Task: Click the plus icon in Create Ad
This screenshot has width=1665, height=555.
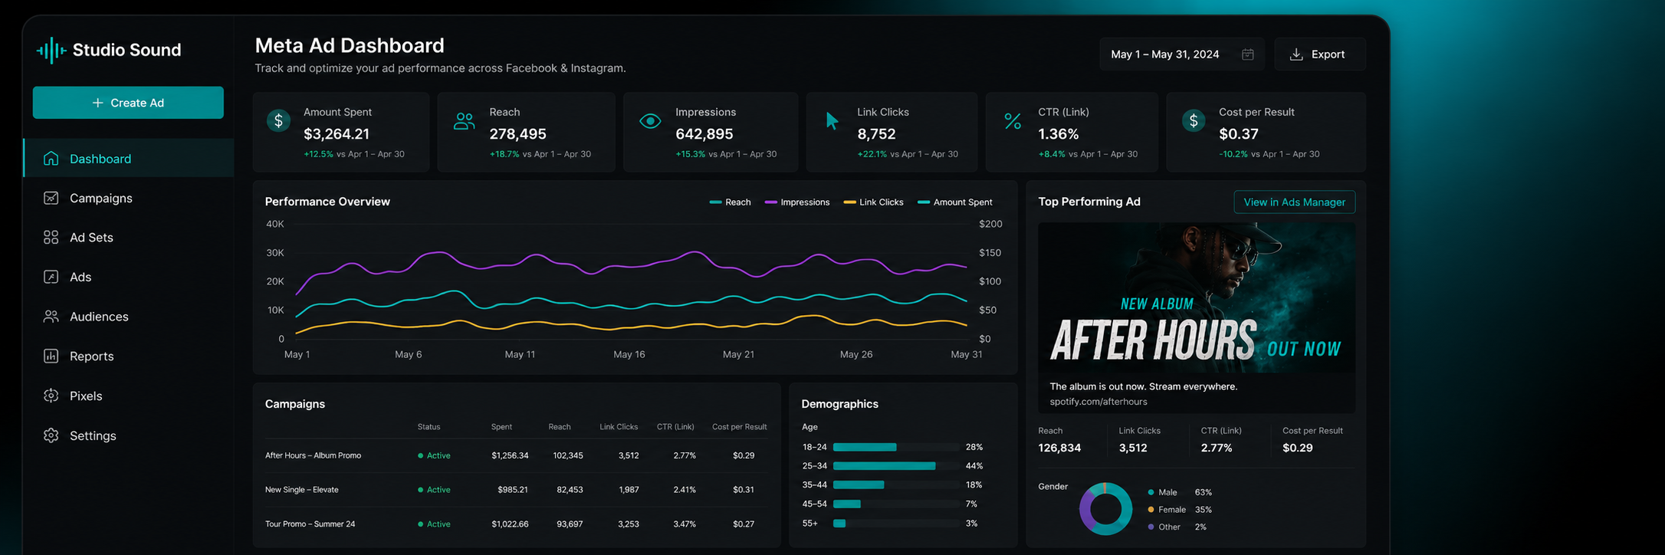Action: tap(97, 103)
